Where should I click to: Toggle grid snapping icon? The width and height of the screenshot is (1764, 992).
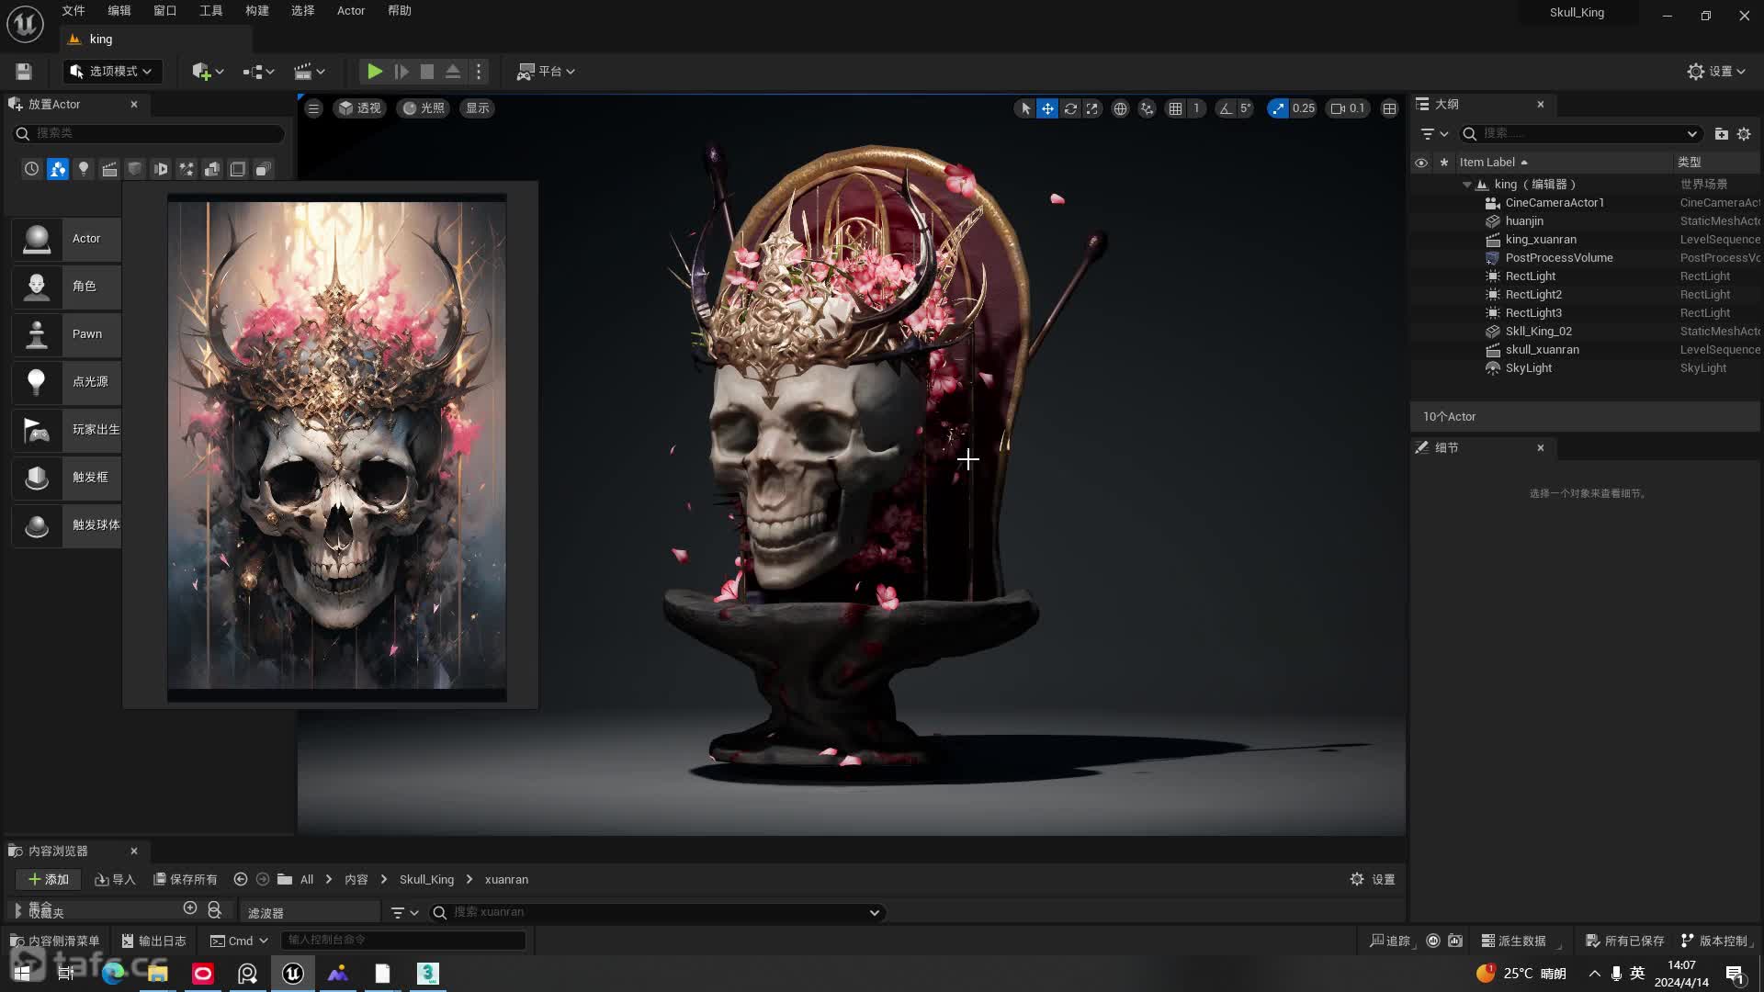click(1175, 108)
